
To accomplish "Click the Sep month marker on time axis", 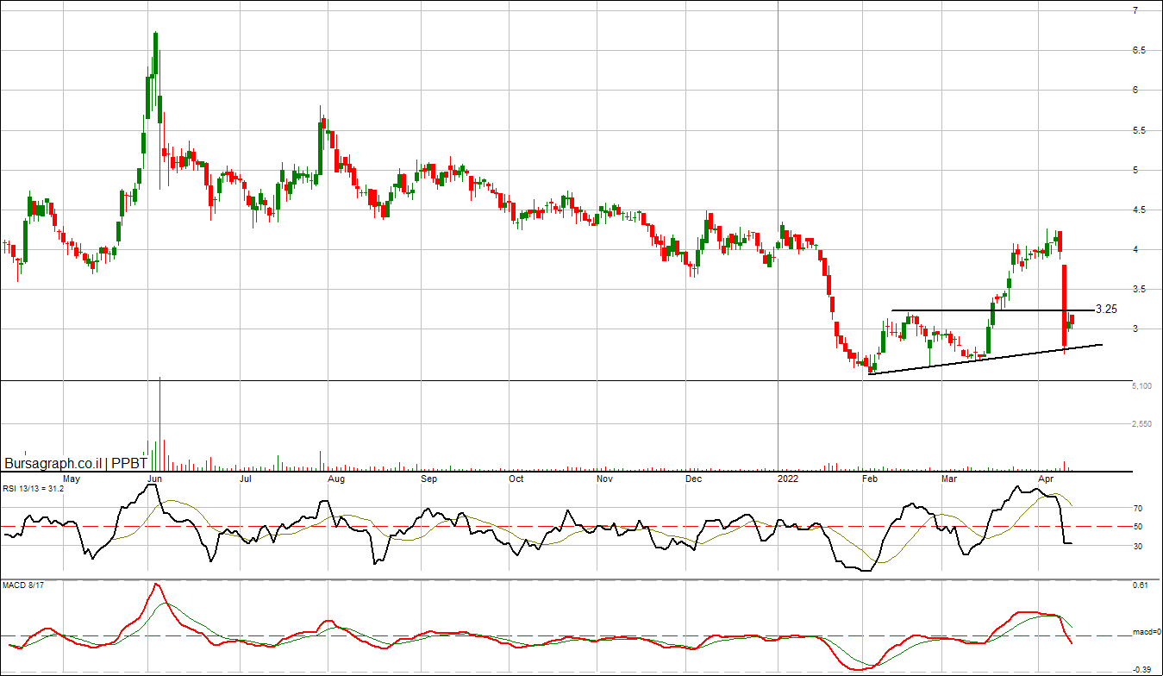I will click(428, 478).
